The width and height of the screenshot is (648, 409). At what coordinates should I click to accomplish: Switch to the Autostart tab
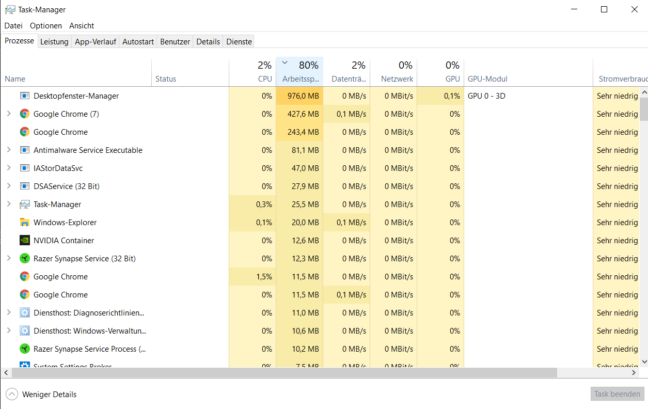pos(138,42)
